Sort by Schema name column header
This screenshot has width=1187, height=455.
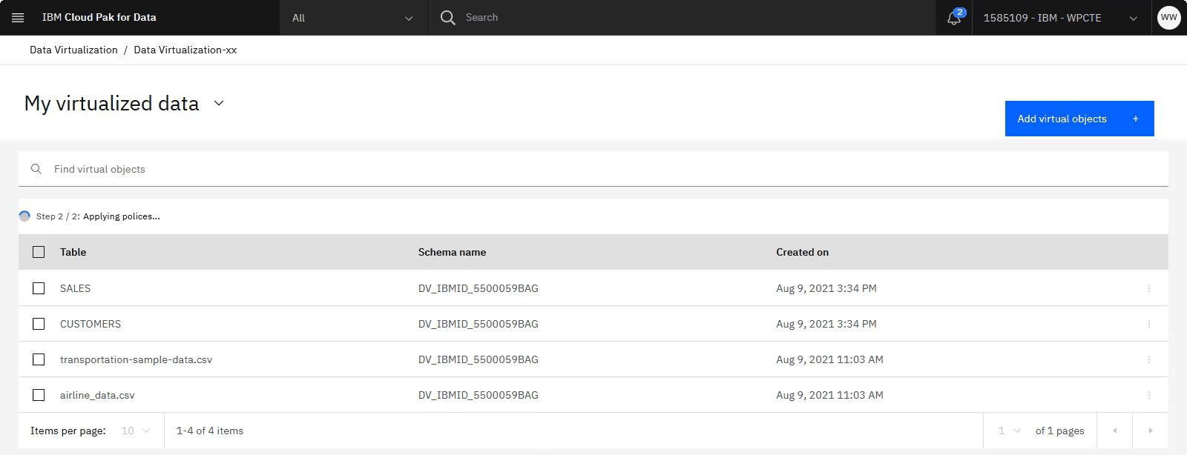point(452,252)
